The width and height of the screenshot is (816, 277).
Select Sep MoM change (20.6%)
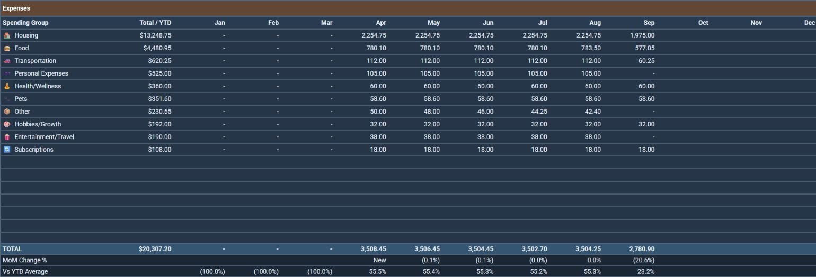pos(644,260)
